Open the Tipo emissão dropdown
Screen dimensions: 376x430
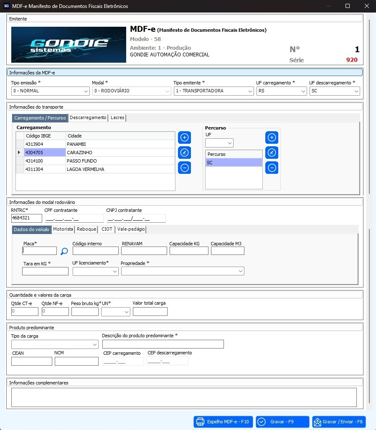[x=50, y=91]
